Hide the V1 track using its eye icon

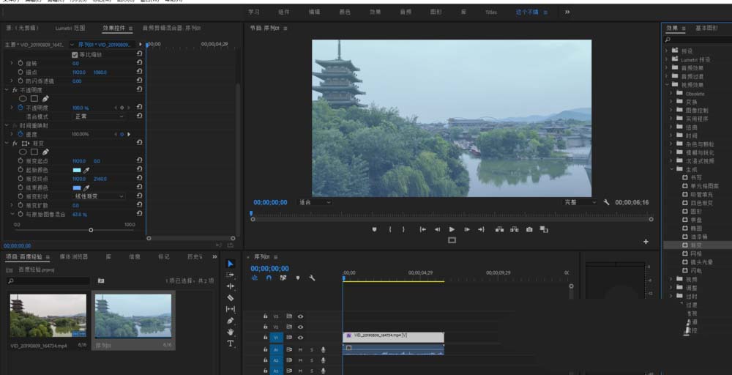[x=300, y=338]
